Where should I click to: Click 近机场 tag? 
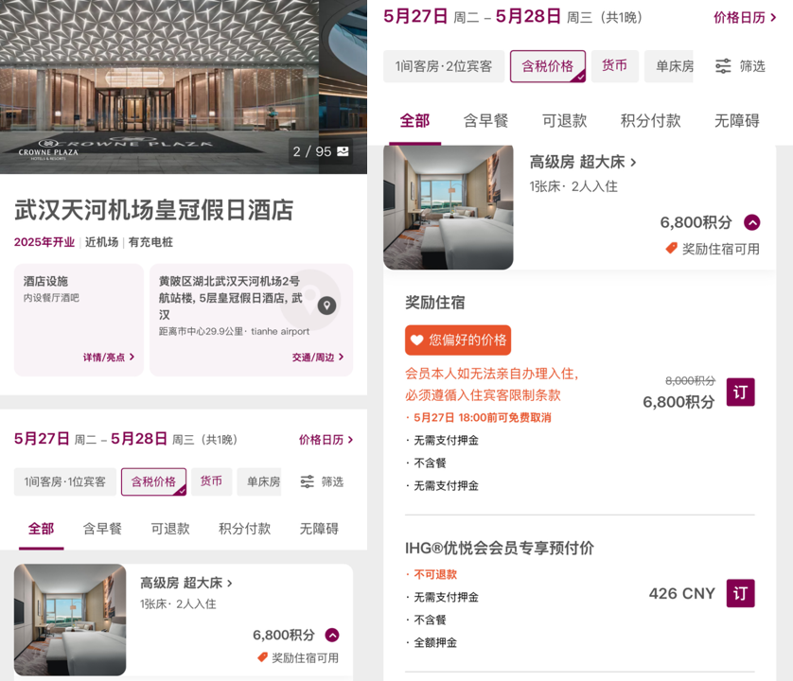pos(101,242)
